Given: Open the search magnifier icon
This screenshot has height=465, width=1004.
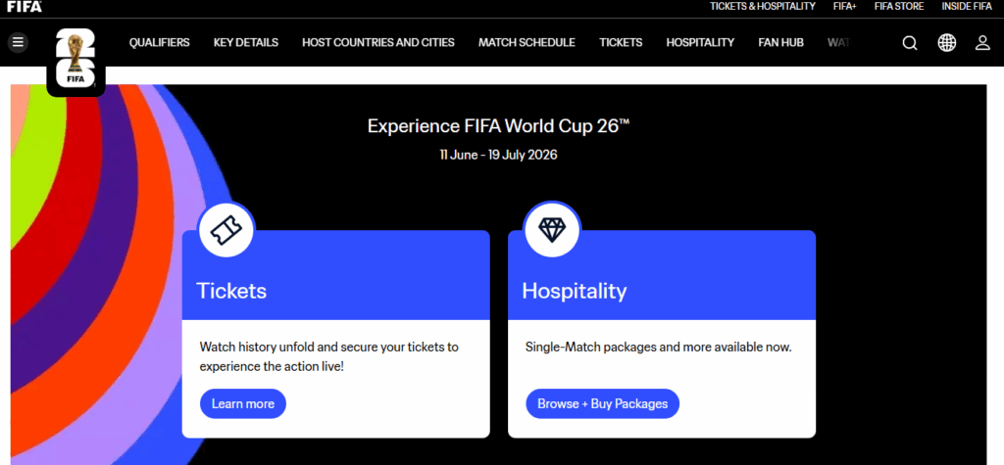Looking at the screenshot, I should 910,42.
